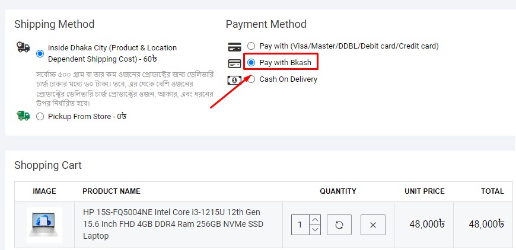The height and width of the screenshot is (250, 516).
Task: Click the IMAGE column header
Action: tap(44, 191)
